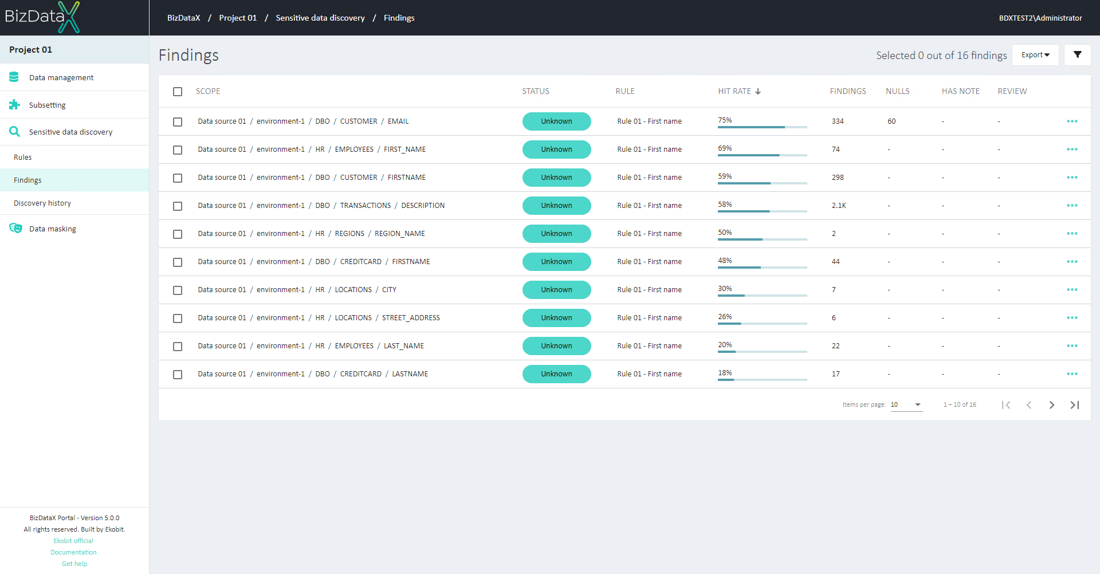Click the Sensitive data discovery breadcrumb
Viewport: 1100px width, 574px height.
pyautogui.click(x=320, y=18)
